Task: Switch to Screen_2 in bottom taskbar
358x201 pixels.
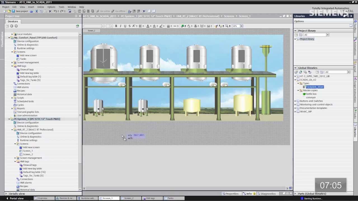Action: (131, 198)
